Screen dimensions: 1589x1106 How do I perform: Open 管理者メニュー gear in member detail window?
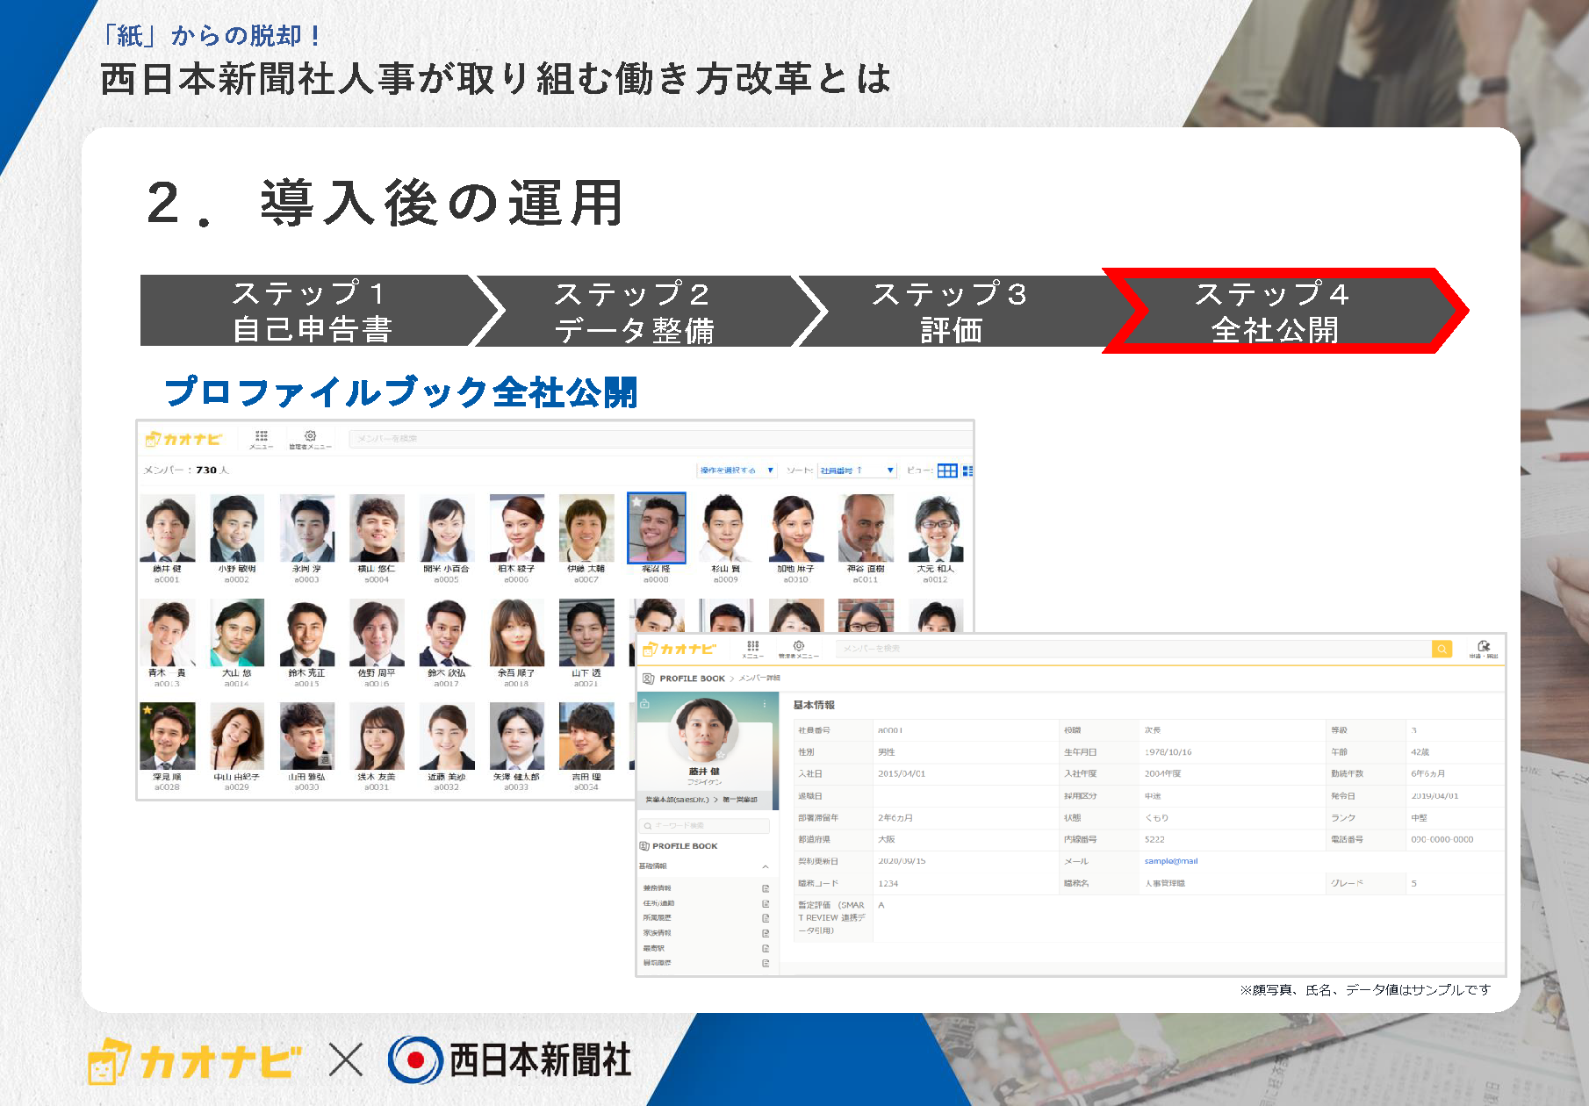pos(798,645)
